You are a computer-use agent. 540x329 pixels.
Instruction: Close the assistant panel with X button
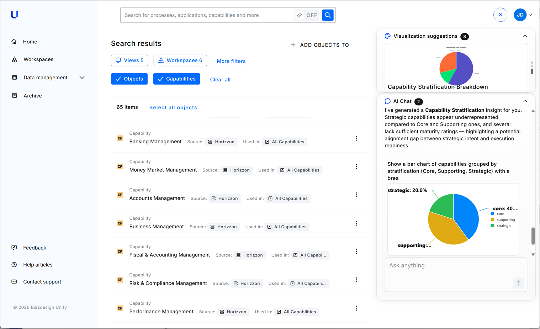coord(500,15)
